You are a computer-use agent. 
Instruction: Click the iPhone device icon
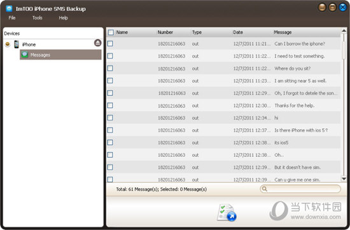tap(17, 44)
